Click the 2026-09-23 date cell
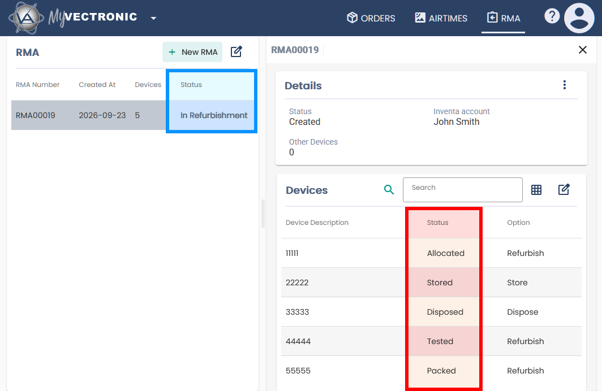602x391 pixels. [102, 115]
